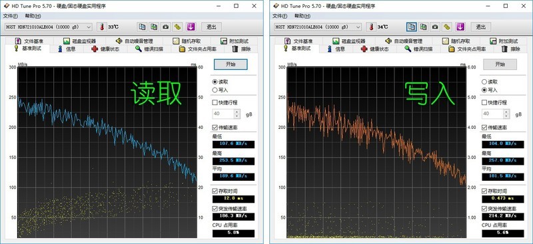Screen dimensions: 533x244
Task: Select 写入 radio button in read-test window
Action: click(215, 90)
